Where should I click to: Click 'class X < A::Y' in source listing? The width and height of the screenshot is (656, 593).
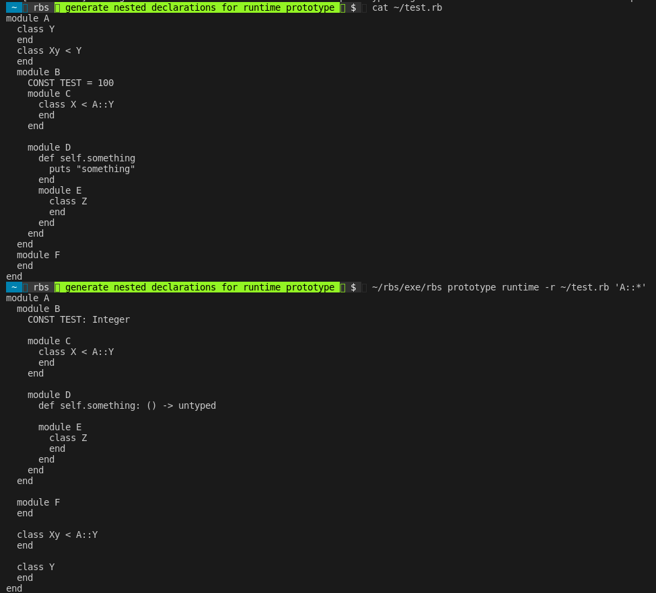click(x=76, y=105)
